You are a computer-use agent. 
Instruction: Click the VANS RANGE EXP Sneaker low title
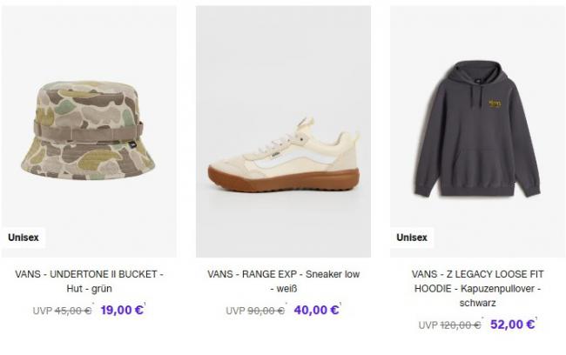coord(283,281)
